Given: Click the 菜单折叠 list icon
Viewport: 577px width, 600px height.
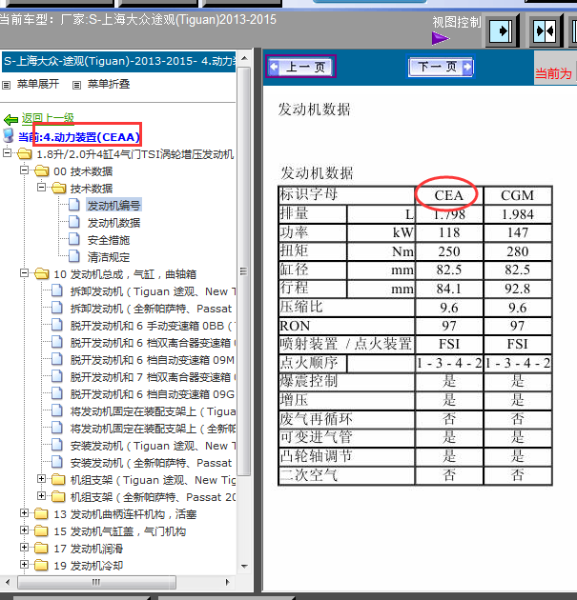Looking at the screenshot, I should (x=77, y=85).
